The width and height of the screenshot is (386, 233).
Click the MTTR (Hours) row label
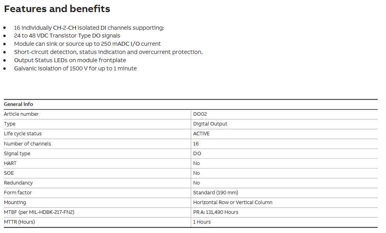click(20, 222)
